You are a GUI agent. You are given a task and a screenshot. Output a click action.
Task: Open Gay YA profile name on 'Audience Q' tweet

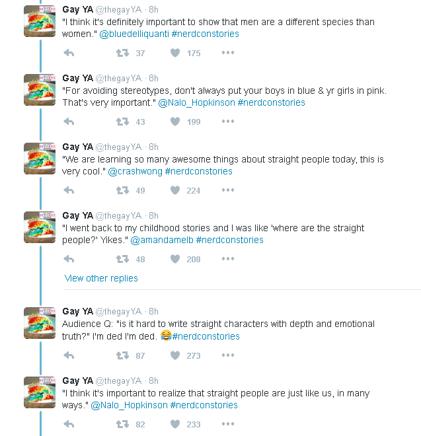77,311
